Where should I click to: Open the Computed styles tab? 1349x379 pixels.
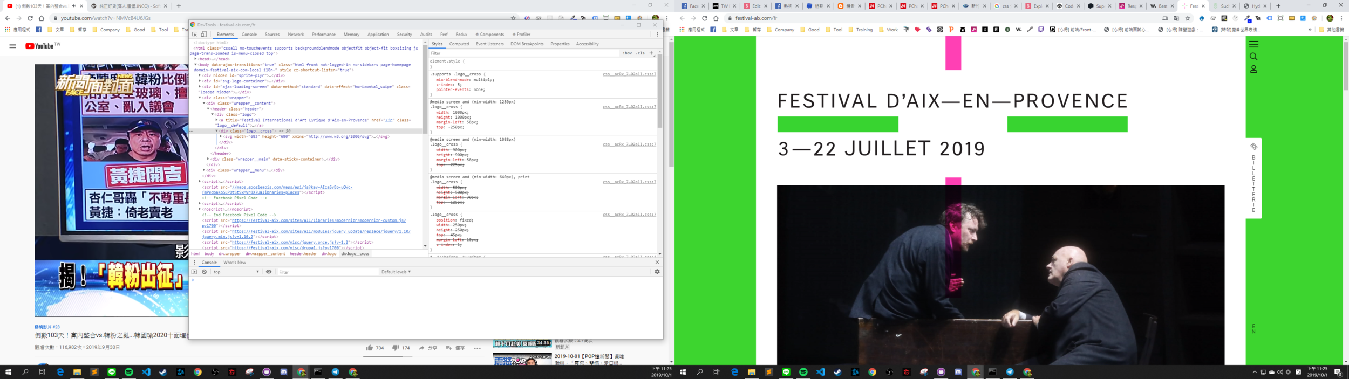[x=459, y=44]
